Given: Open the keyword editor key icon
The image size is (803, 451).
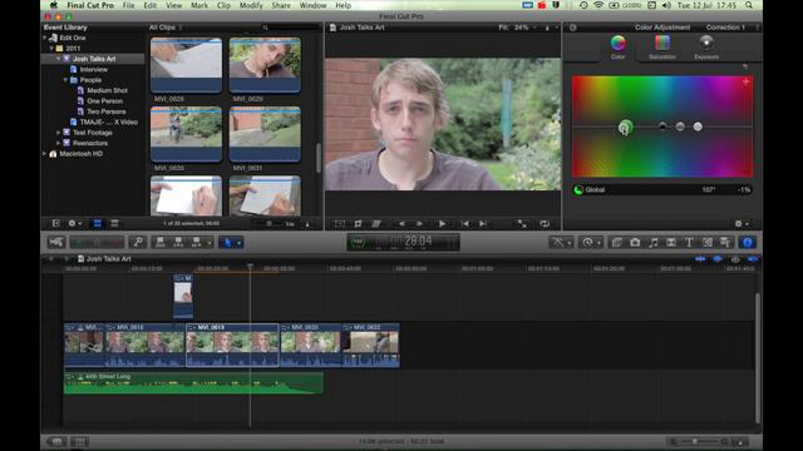Looking at the screenshot, I should pyautogui.click(x=138, y=243).
